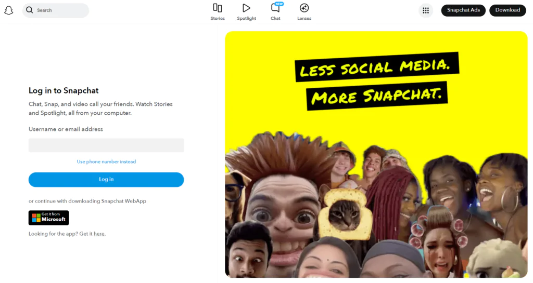Image resolution: width=533 pixels, height=283 pixels.
Task: Open the Chat tab
Action: click(276, 12)
